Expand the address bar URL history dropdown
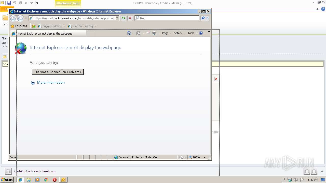 (117, 18)
